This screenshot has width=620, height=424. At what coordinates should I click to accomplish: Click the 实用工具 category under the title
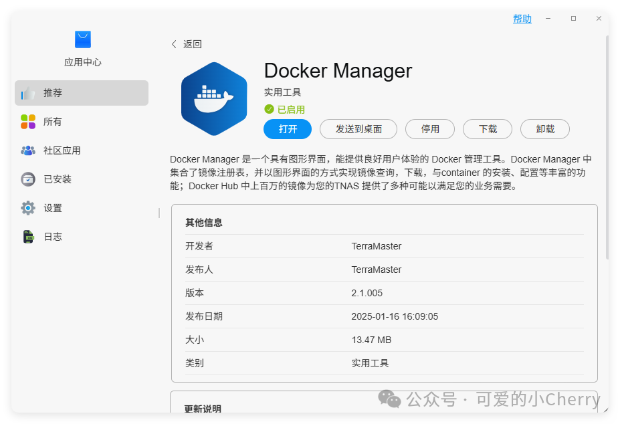tap(282, 92)
